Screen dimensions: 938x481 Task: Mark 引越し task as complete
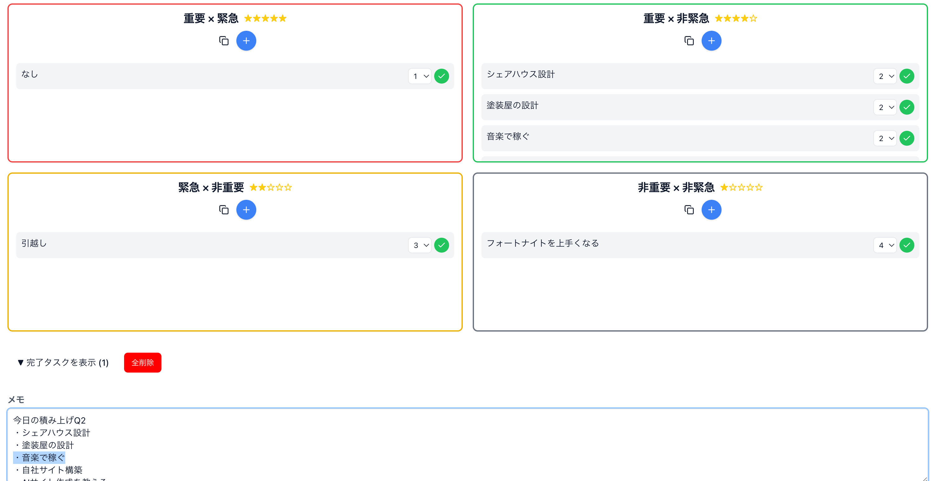click(x=441, y=245)
